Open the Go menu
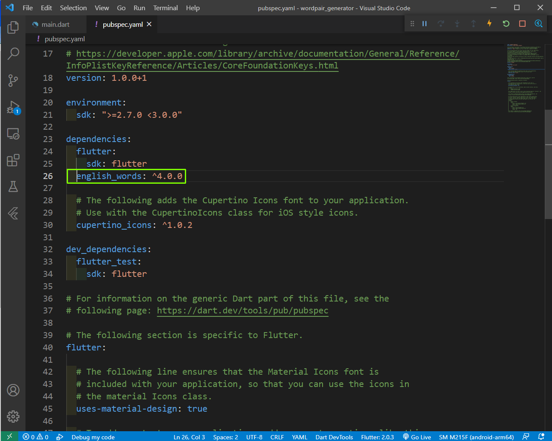This screenshot has height=441, width=552. pyautogui.click(x=121, y=8)
